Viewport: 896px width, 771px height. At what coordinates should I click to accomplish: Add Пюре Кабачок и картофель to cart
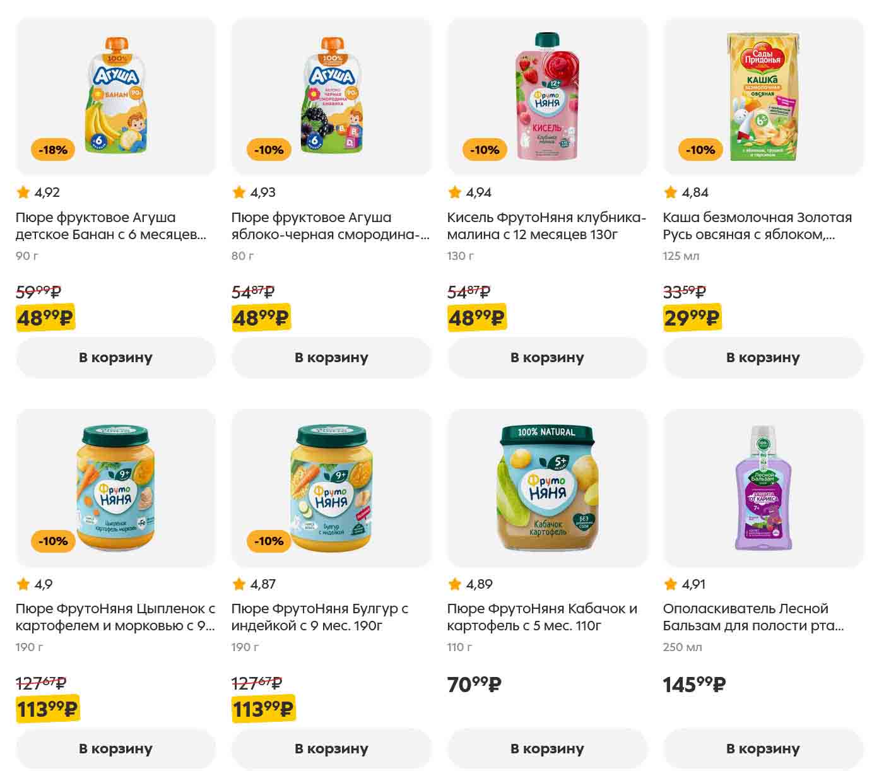(547, 749)
